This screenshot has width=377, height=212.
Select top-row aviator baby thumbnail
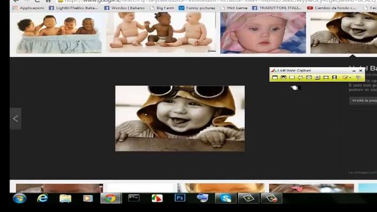[343, 33]
